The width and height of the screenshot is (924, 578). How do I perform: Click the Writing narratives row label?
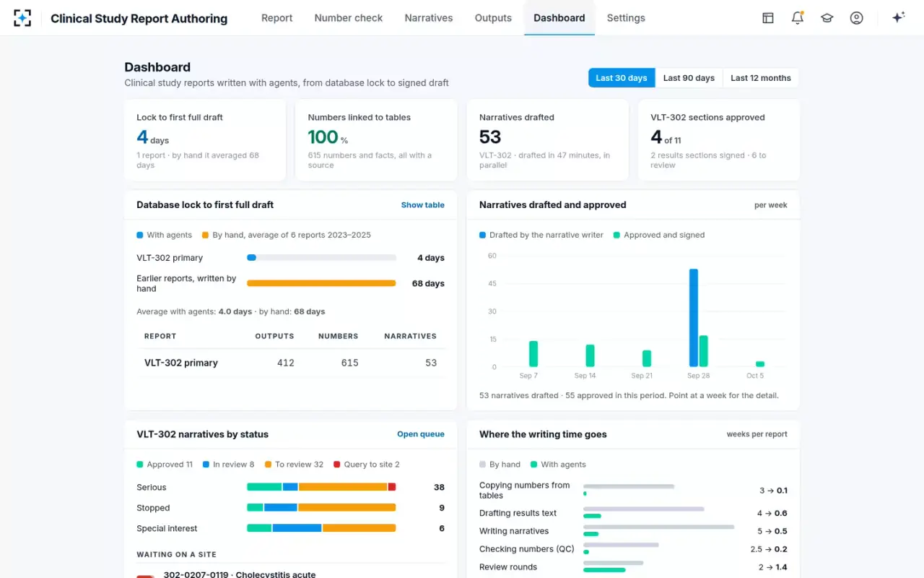(x=514, y=531)
